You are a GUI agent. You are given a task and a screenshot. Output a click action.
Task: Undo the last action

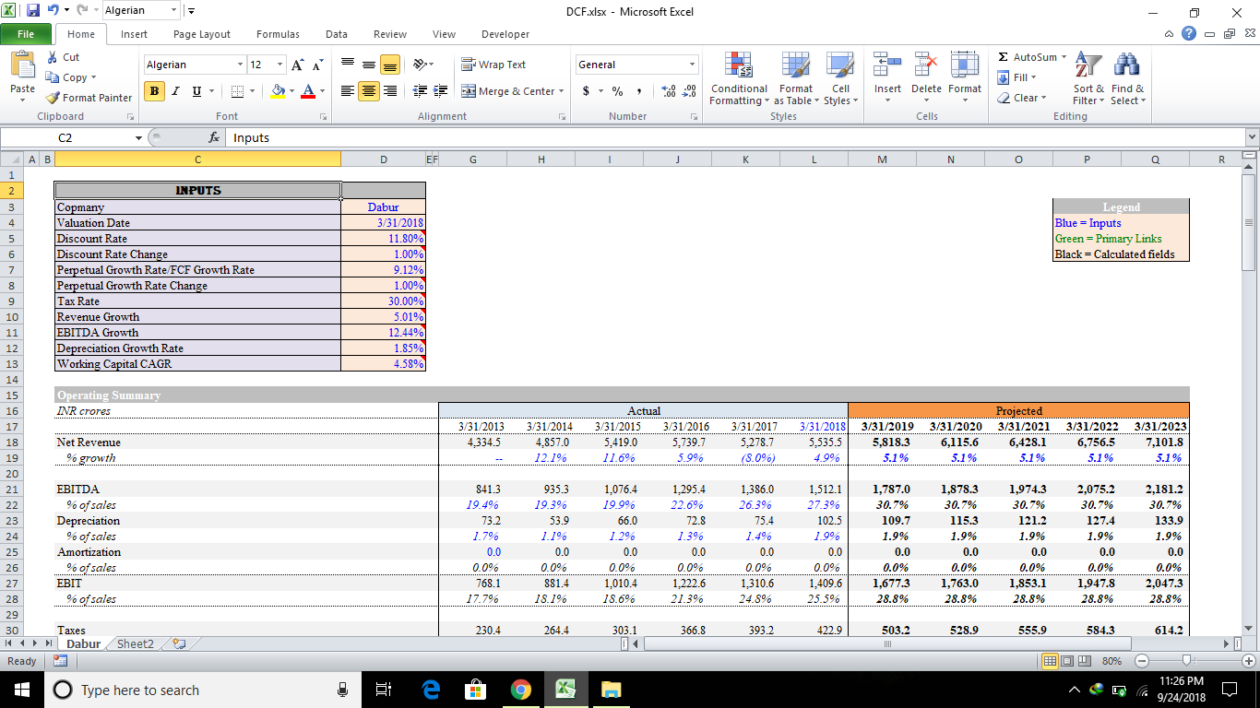coord(54,11)
